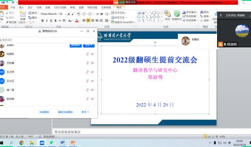Open the 幻灯片放映 ribbon tab
Screen dimensions: 251x147
pos(60,7)
